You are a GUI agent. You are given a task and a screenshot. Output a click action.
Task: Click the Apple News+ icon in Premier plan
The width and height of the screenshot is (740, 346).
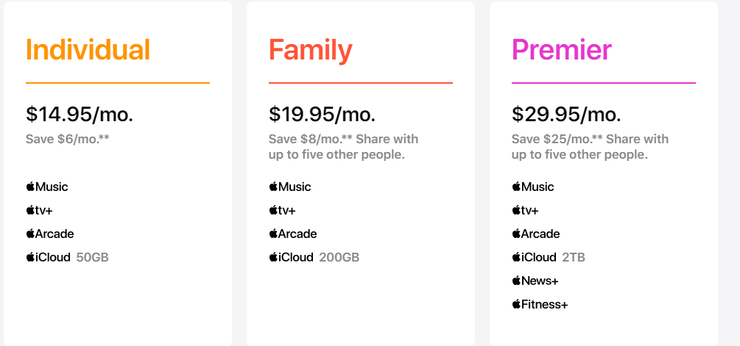(x=535, y=281)
